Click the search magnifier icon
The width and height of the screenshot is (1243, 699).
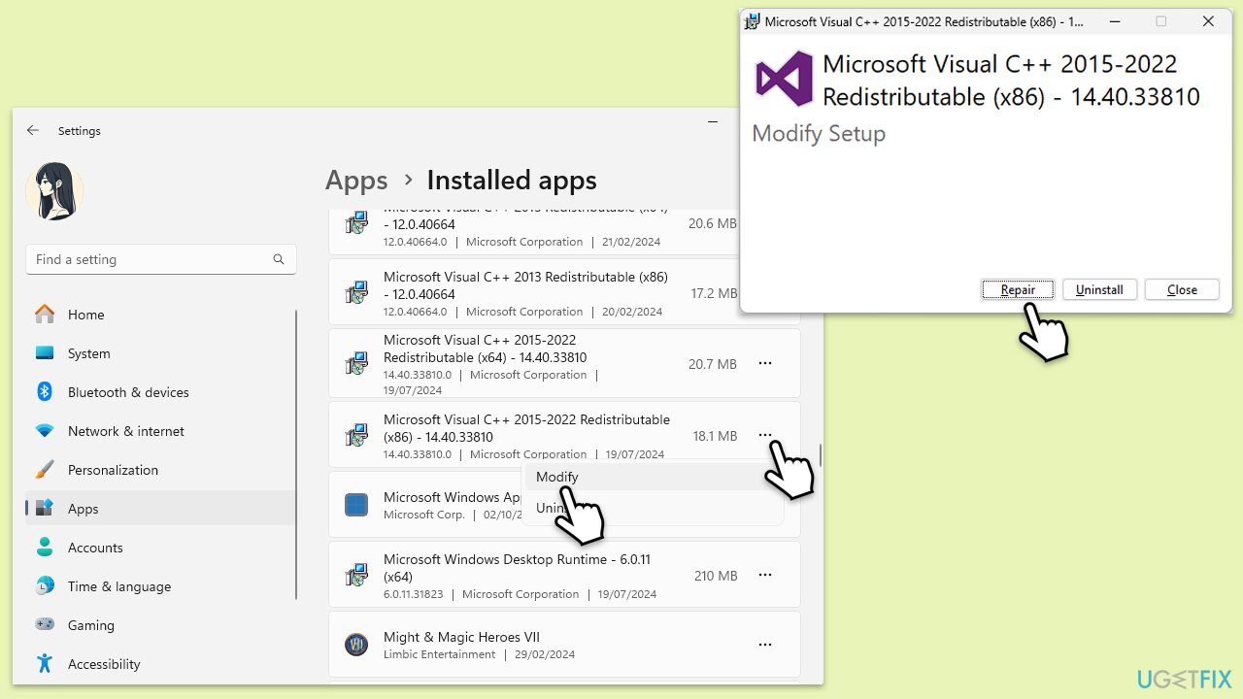[279, 259]
